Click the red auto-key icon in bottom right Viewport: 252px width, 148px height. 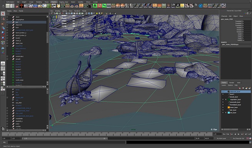pyautogui.click(x=248, y=138)
